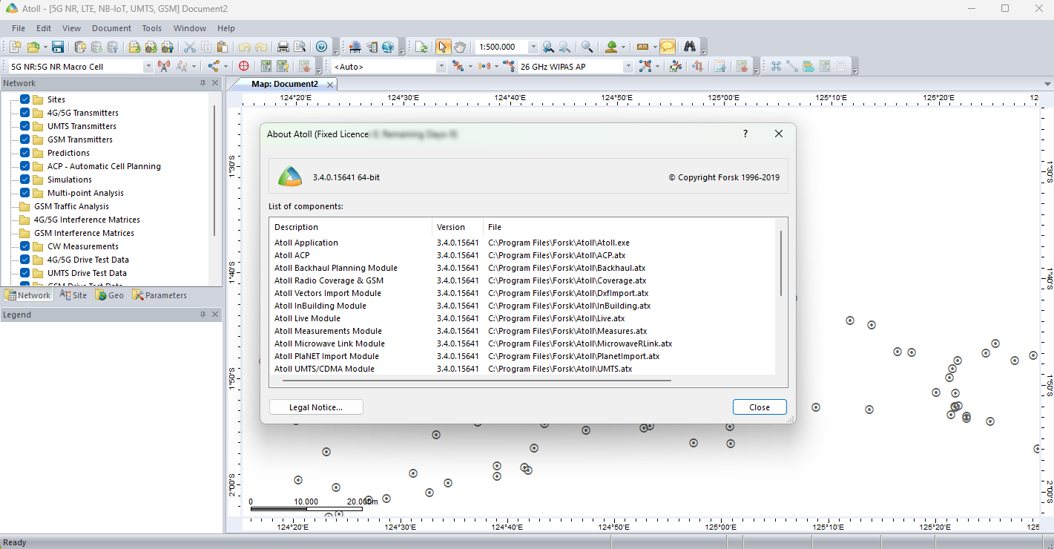
Task: Open the Tools menu
Action: [x=152, y=28]
